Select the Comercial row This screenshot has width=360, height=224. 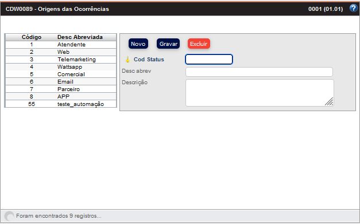(61, 74)
